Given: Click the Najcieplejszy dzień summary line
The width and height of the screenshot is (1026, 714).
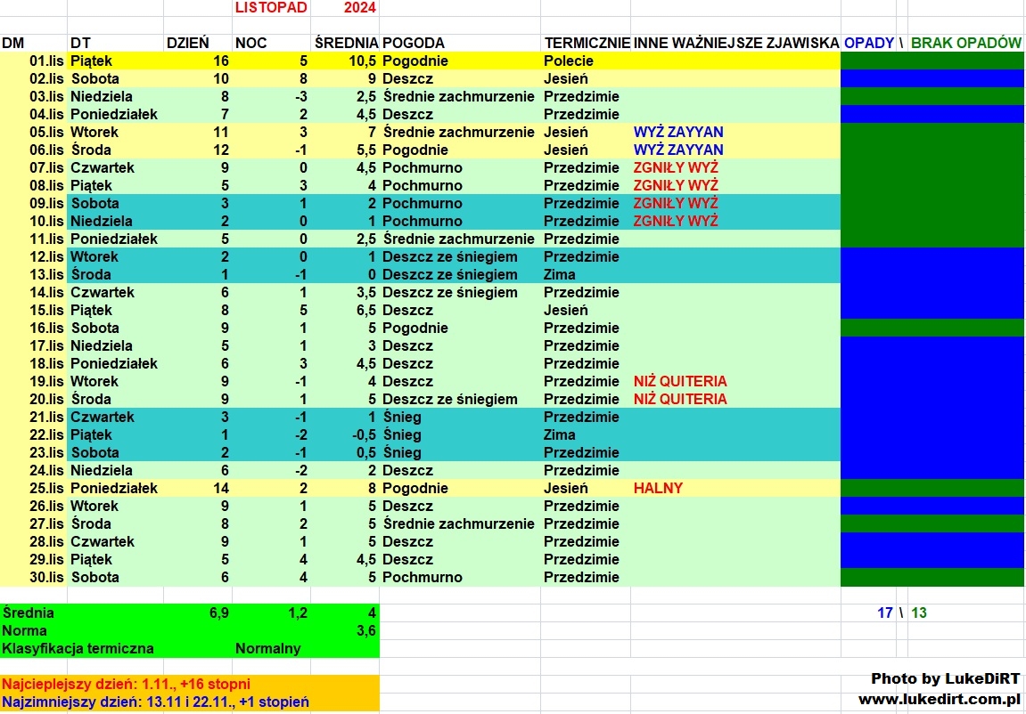Looking at the screenshot, I should (126, 684).
